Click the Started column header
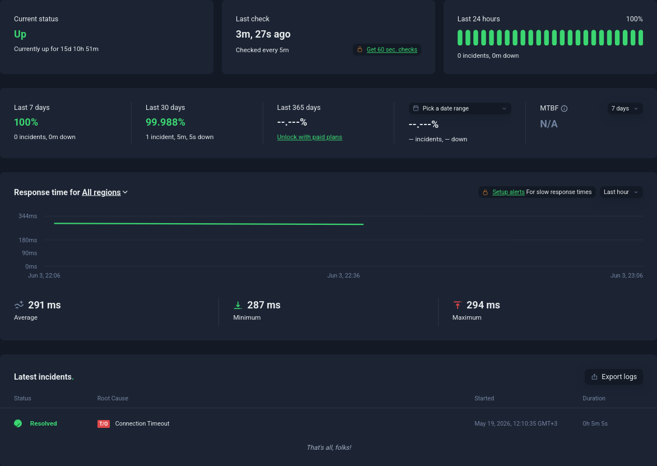This screenshot has width=657, height=466. (484, 399)
